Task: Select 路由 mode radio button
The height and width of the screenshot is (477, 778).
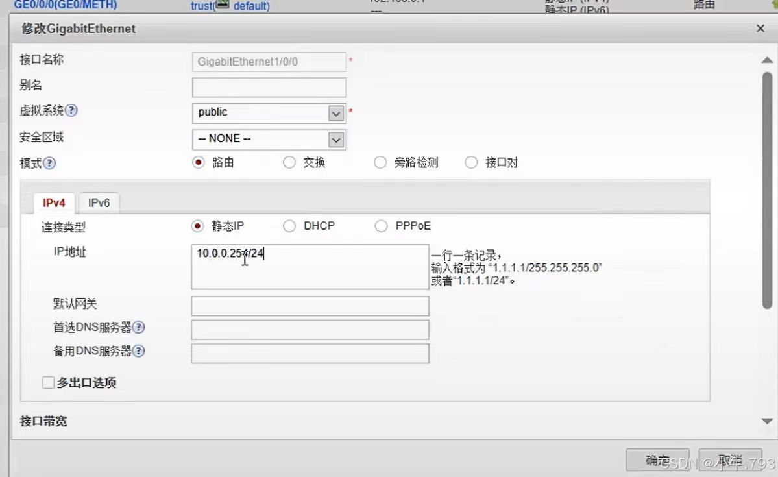Action: [x=199, y=163]
